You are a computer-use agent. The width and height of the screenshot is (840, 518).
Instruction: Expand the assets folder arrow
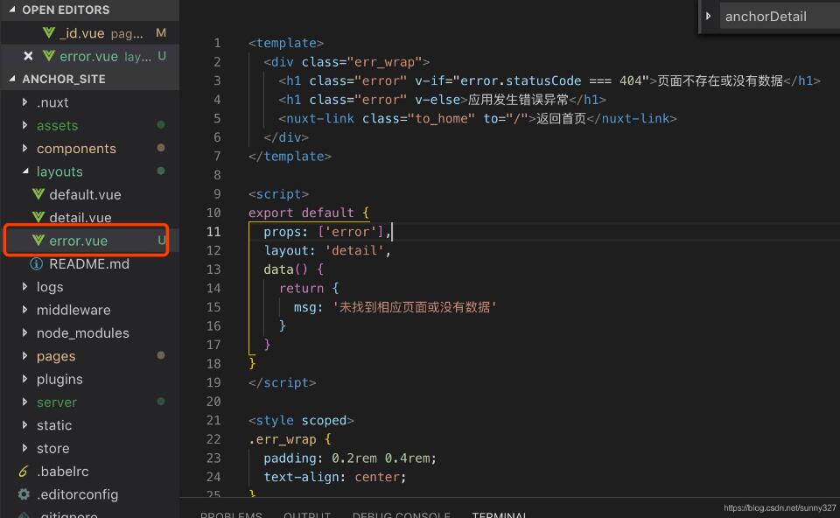click(24, 125)
